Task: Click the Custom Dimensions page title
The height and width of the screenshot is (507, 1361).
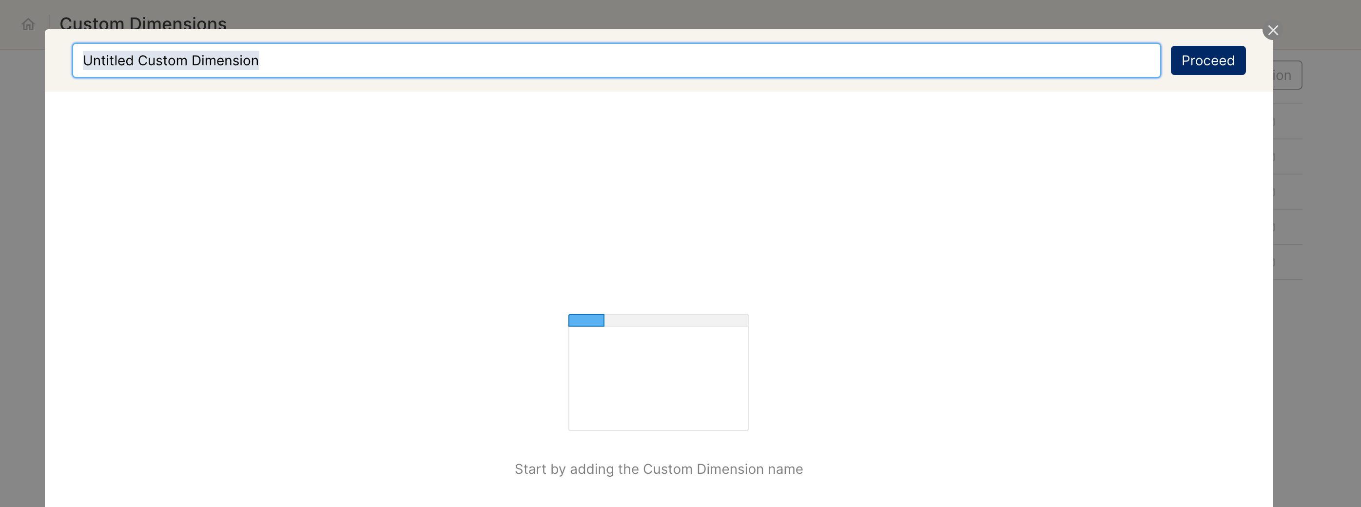Action: coord(143,23)
